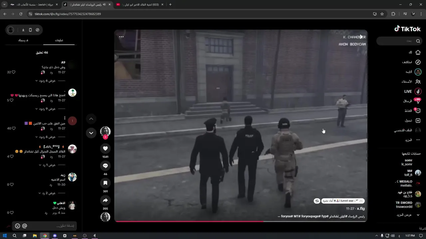Like the video with the heart icon
This screenshot has height=239, width=426.
point(106,148)
